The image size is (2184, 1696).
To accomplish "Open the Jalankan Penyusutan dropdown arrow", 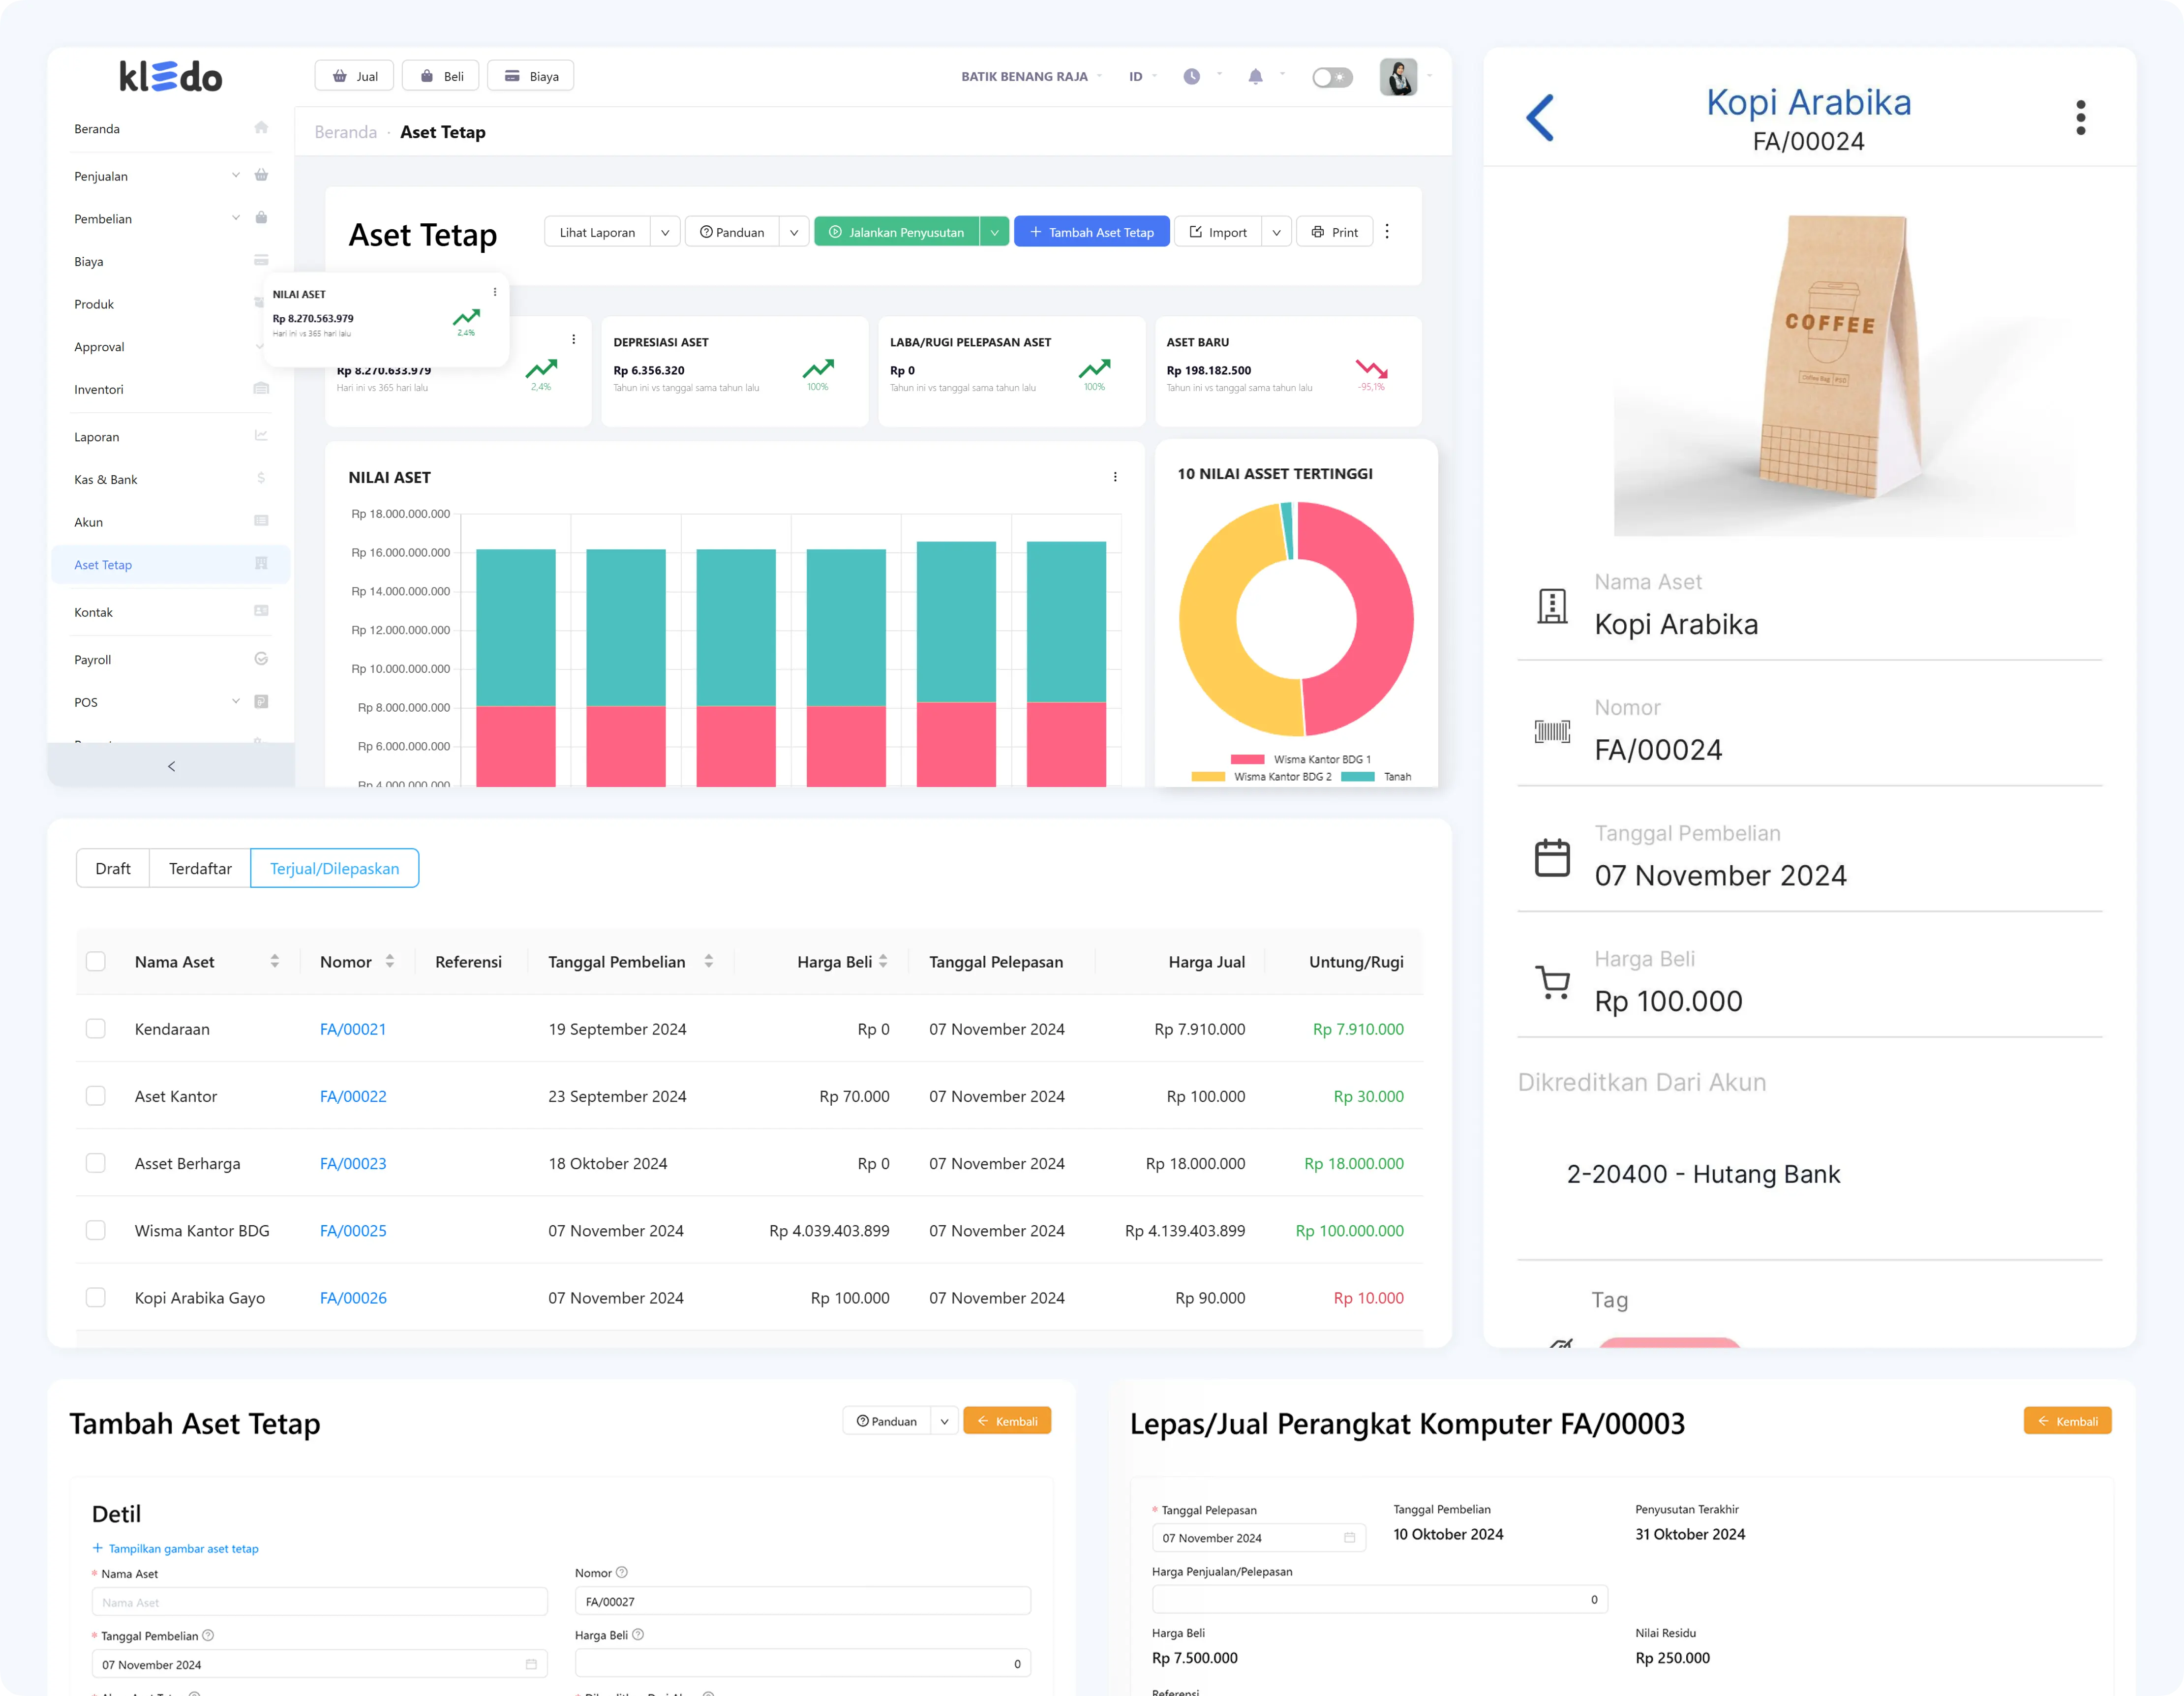I will [994, 232].
